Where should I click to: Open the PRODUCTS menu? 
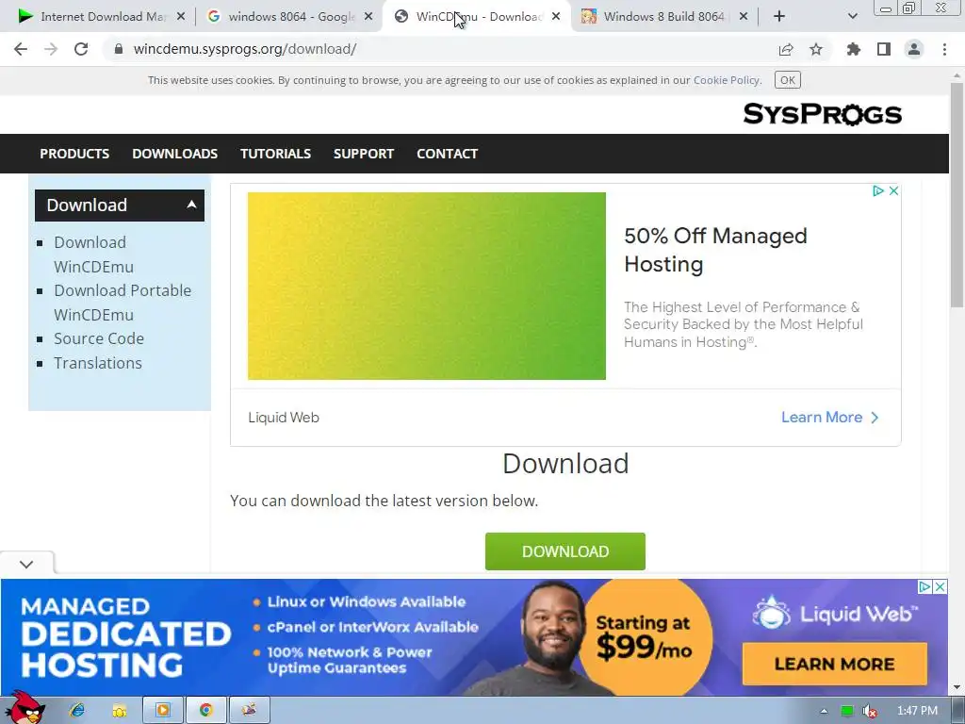(74, 154)
